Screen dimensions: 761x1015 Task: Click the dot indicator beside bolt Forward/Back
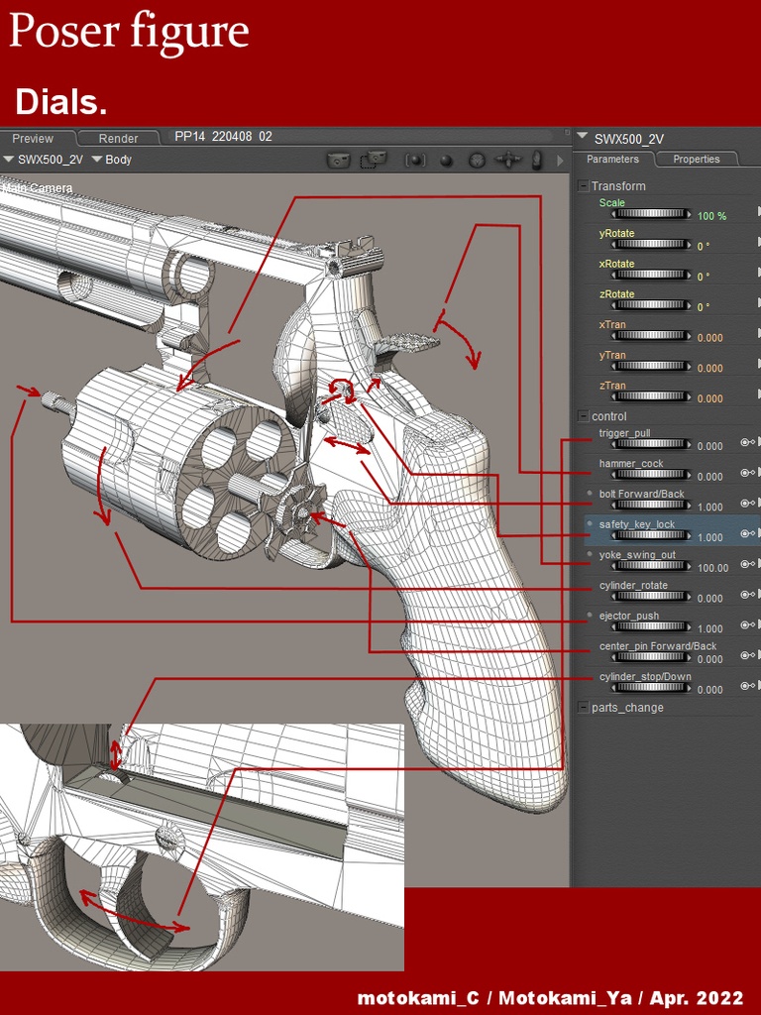590,493
